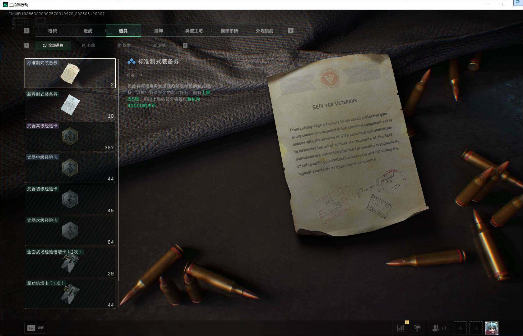This screenshot has width=523, height=336.
Task: Select the 军功倍增卡 item
Action: pyautogui.click(x=70, y=294)
